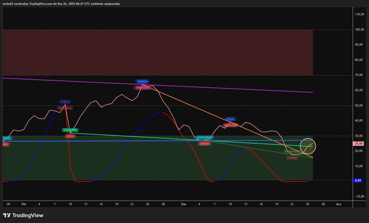Click the blue 0,69 value tag
Image resolution: width=369 pixels, height=223 pixels.
point(358,180)
